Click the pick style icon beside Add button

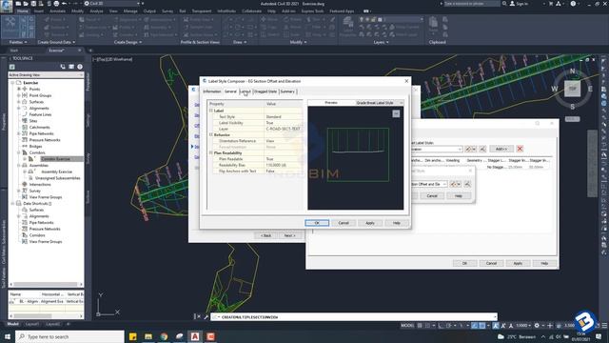click(482, 149)
